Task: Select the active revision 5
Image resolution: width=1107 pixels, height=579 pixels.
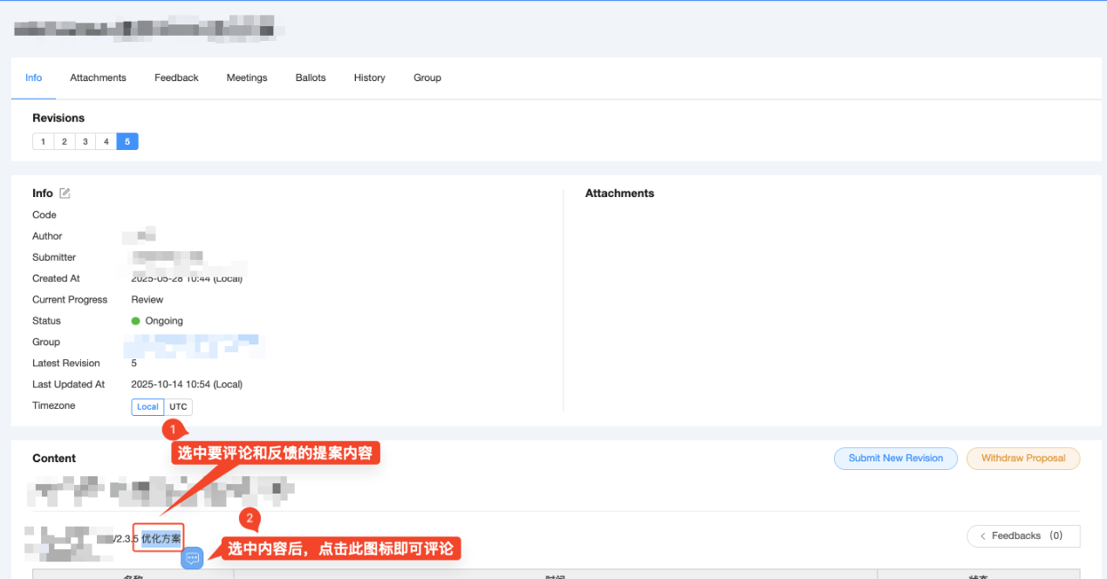Action: [127, 141]
